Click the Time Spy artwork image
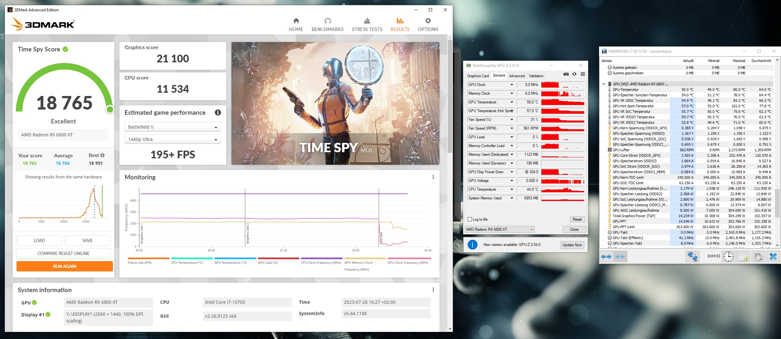The image size is (781, 339). click(335, 103)
